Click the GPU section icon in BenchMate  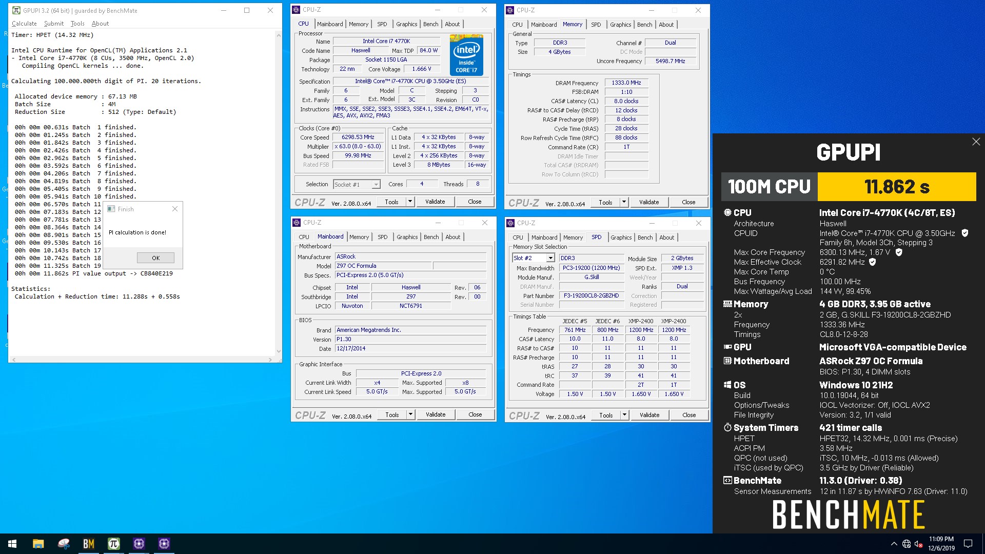(x=727, y=347)
